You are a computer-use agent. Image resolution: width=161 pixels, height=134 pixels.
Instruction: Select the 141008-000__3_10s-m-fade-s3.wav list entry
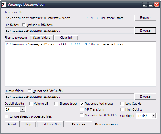click(x=65, y=44)
